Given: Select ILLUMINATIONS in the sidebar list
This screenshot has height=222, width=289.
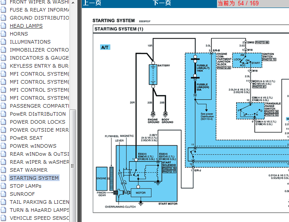Looking at the screenshot, I should [30, 42].
